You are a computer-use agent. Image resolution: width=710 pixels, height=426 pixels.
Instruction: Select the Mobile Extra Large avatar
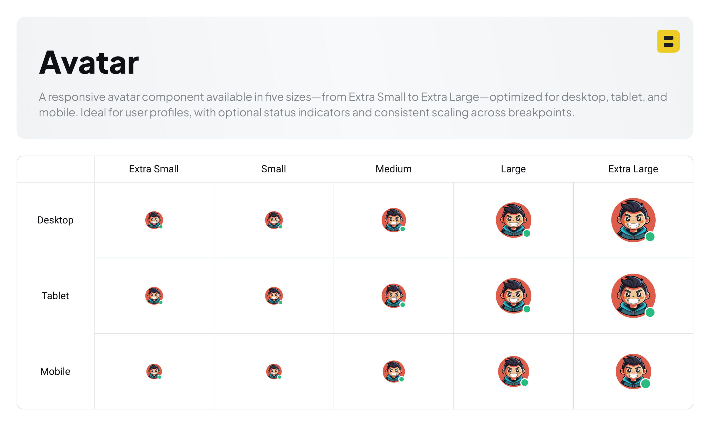pyautogui.click(x=633, y=371)
